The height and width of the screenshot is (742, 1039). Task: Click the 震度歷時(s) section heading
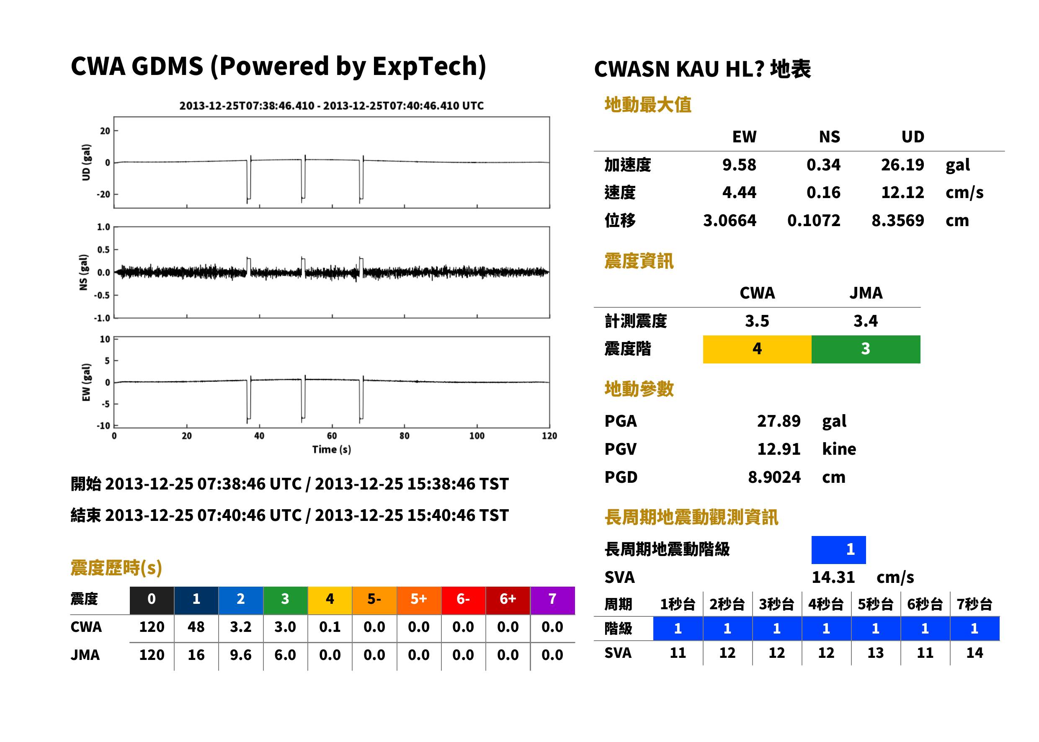(x=116, y=568)
